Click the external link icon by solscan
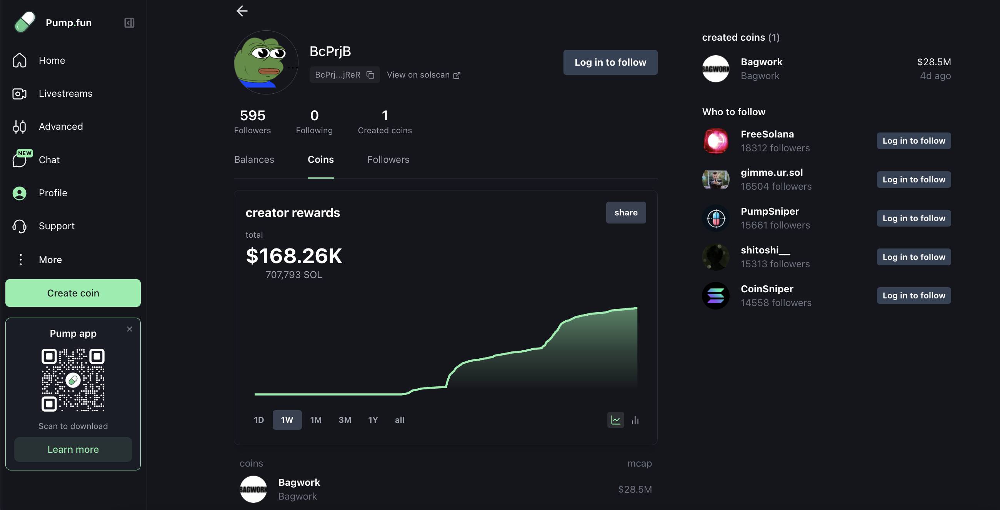1000x510 pixels. click(x=457, y=75)
